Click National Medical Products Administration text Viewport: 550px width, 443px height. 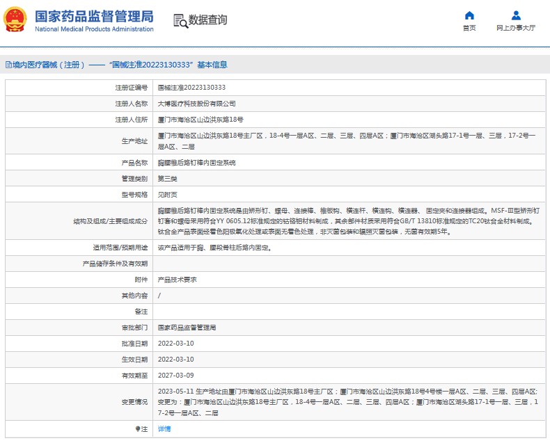(94, 29)
